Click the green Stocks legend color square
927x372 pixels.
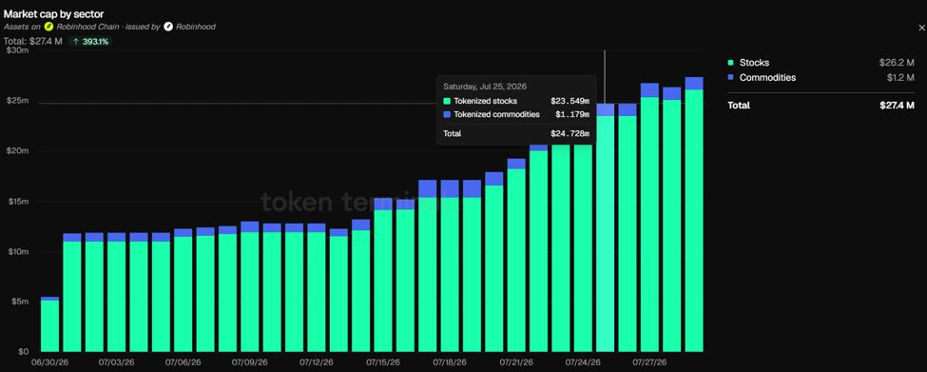[x=731, y=62]
